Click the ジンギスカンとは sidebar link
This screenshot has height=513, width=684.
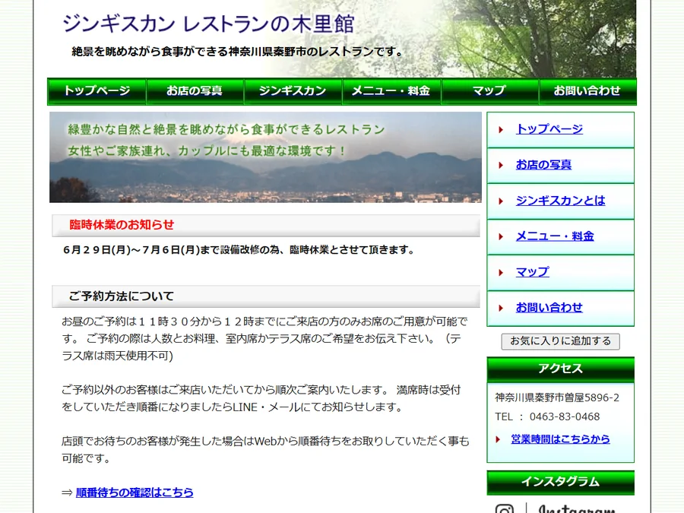click(x=561, y=201)
